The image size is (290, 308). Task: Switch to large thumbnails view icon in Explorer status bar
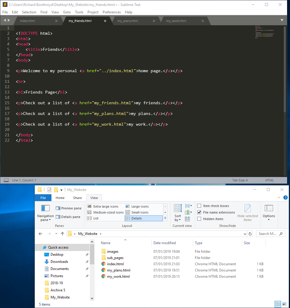pyautogui.click(x=284, y=304)
